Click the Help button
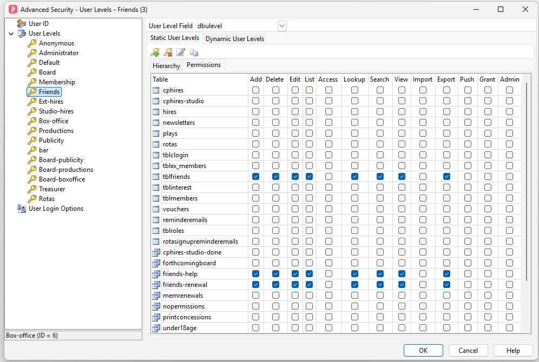This screenshot has width=539, height=362. 513,350
